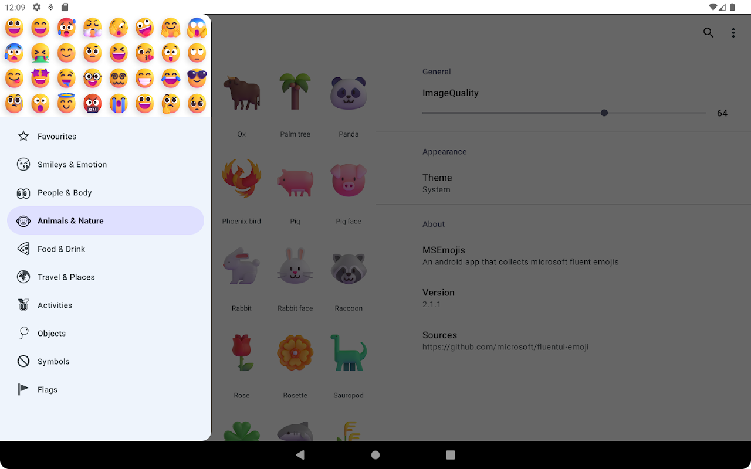751x469 pixels.
Task: Open the Favourites star icon in drawer
Action: pyautogui.click(x=23, y=136)
